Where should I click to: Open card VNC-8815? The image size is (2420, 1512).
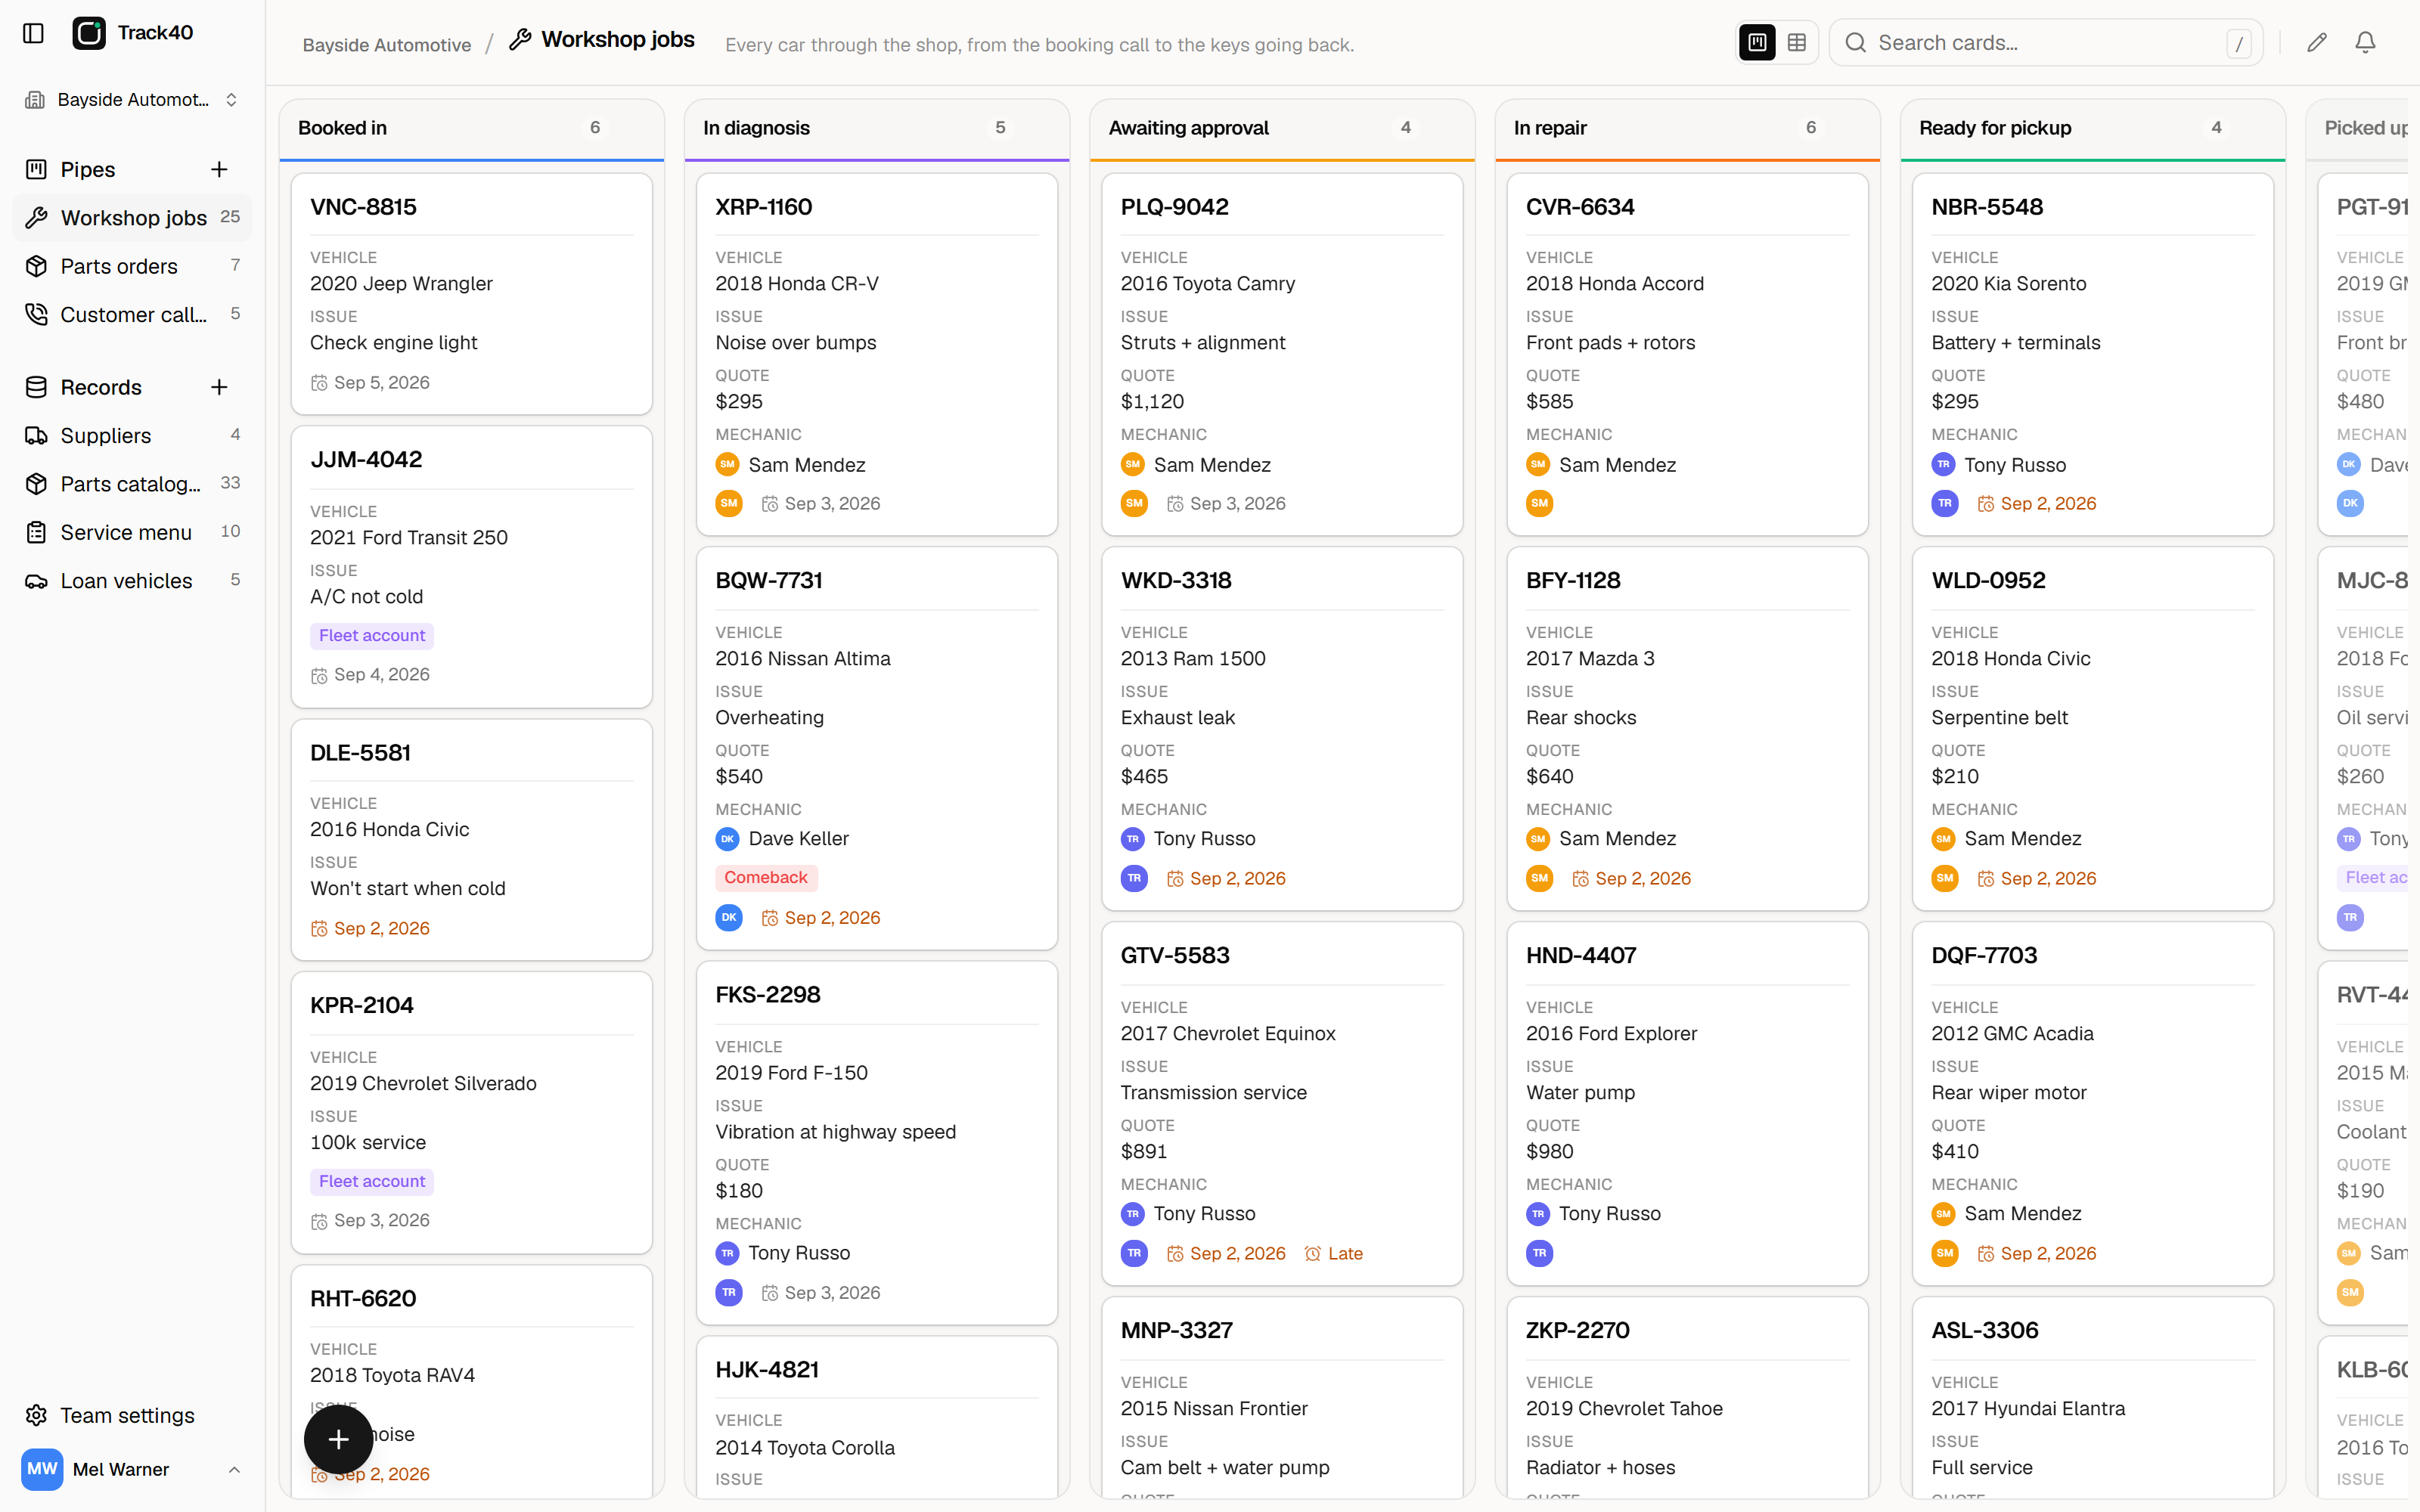click(472, 294)
